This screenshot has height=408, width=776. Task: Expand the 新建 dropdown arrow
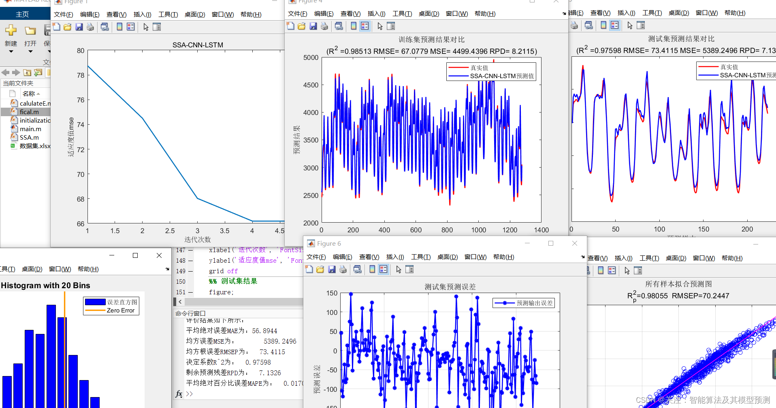click(x=11, y=51)
